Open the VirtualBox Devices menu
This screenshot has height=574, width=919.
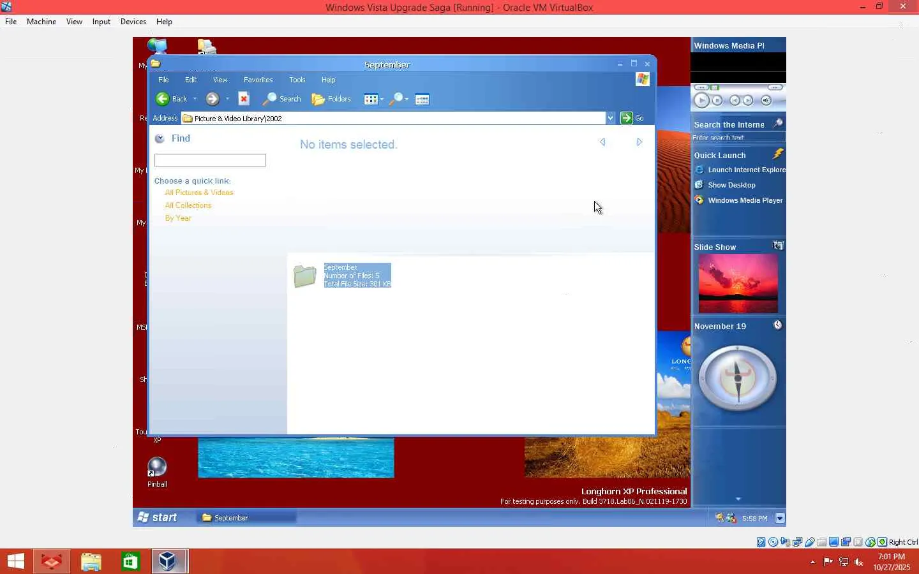(133, 22)
